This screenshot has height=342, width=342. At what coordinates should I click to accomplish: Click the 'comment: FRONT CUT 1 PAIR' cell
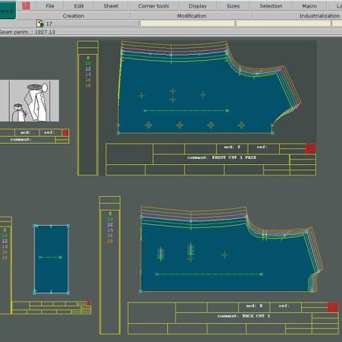pyautogui.click(x=221, y=159)
